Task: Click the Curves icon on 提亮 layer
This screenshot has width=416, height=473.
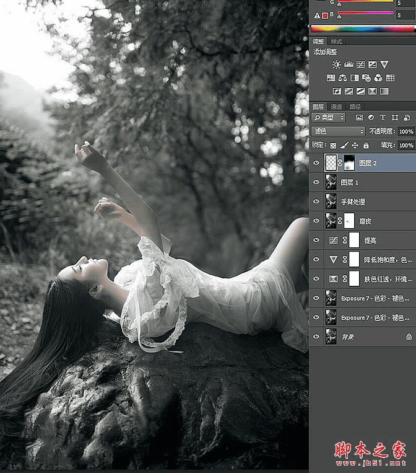Action: click(x=333, y=240)
